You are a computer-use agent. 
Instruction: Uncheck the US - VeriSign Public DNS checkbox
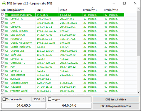point(3,15)
